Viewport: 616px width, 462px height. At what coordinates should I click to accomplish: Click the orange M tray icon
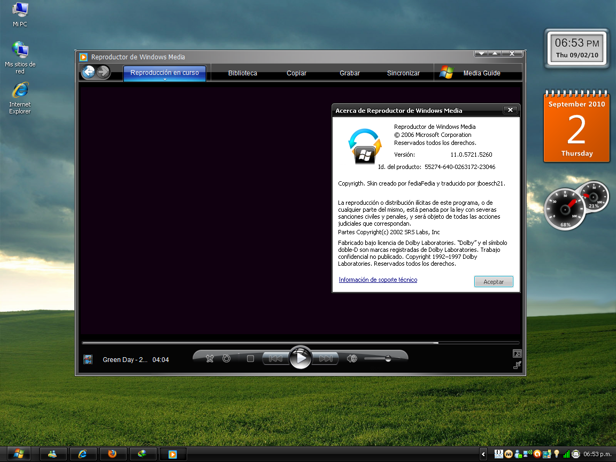click(509, 454)
